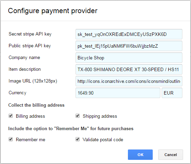This screenshot has width=191, height=164.
Task: Open the EUR currency selector
Action: [x=172, y=93]
